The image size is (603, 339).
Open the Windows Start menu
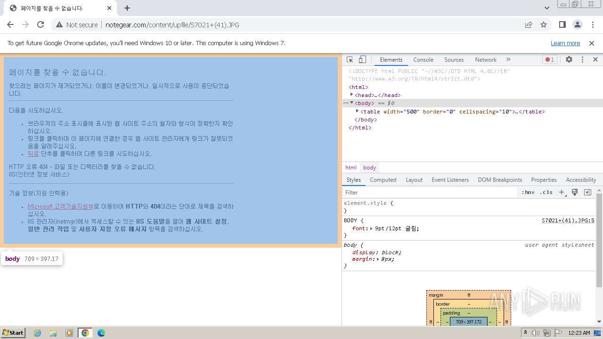click(13, 332)
